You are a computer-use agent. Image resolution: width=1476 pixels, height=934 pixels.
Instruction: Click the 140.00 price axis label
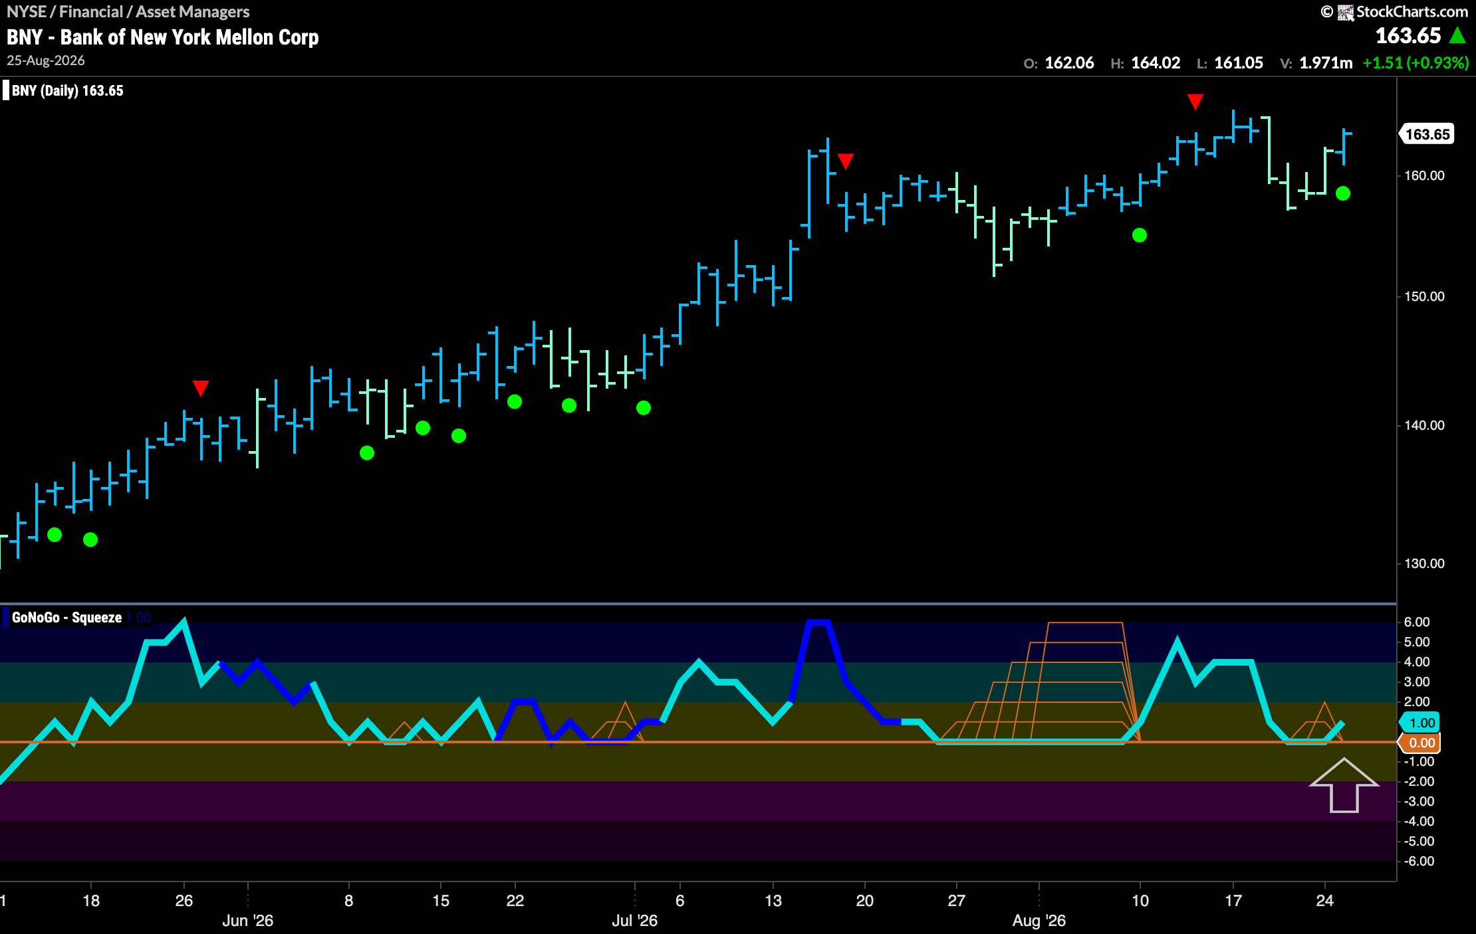point(1424,425)
